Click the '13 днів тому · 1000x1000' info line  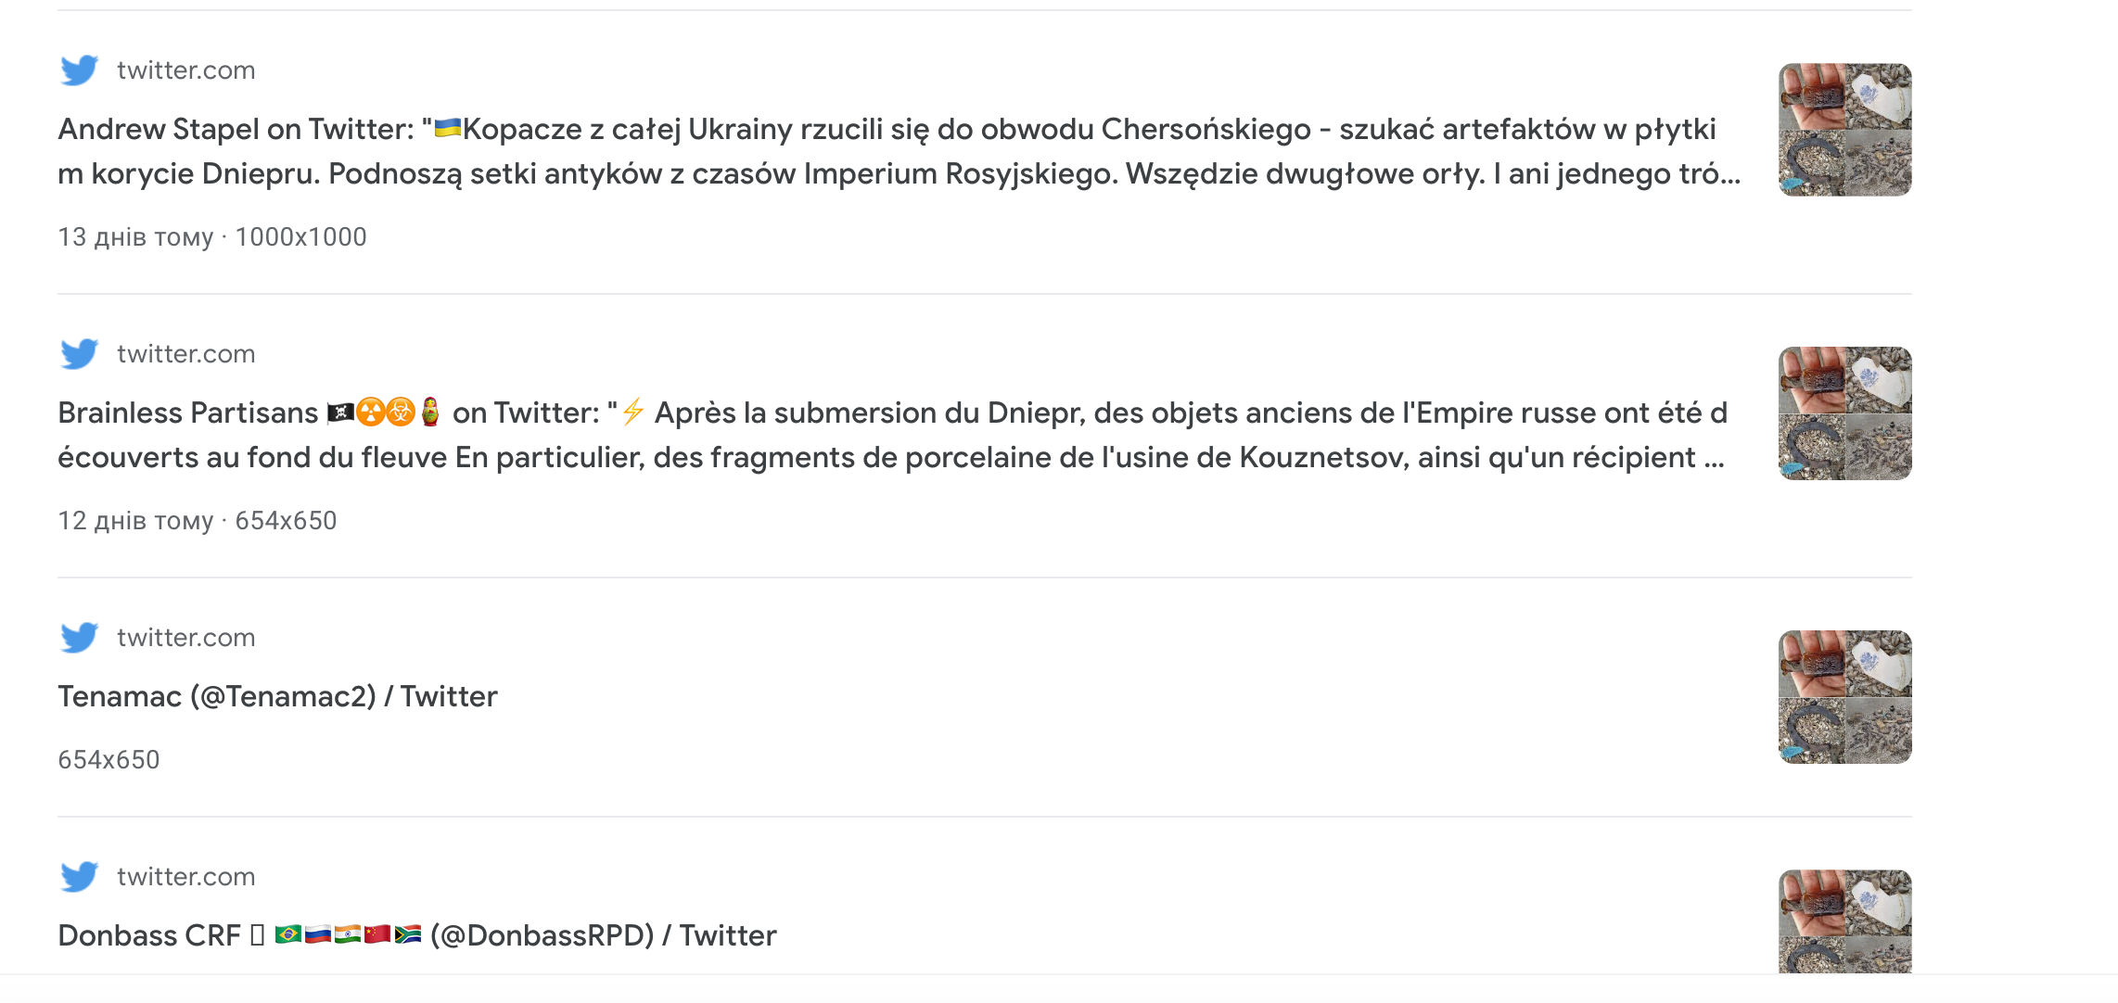pyautogui.click(x=212, y=237)
